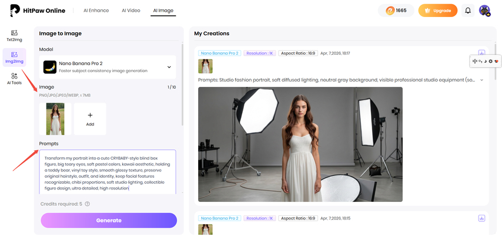Open the notifications bell
The image size is (502, 240).
click(468, 11)
